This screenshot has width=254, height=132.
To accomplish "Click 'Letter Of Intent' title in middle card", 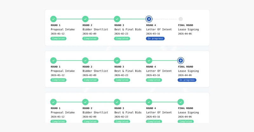I will click(x=159, y=71).
